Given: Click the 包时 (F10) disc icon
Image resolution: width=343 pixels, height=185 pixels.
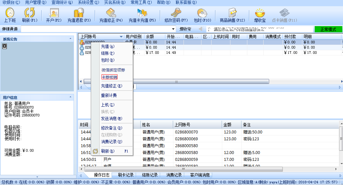Looking at the screenshot, I should coord(202,12).
